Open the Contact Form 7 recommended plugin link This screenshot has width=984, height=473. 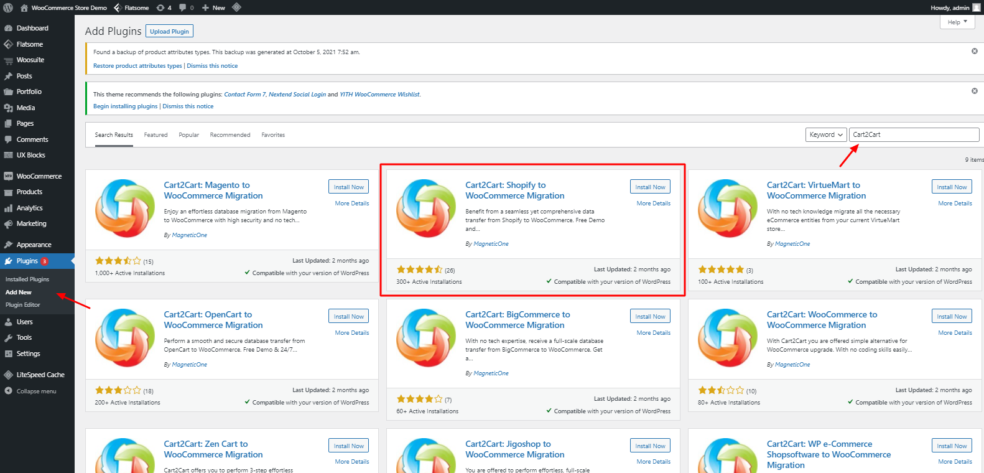(x=245, y=95)
